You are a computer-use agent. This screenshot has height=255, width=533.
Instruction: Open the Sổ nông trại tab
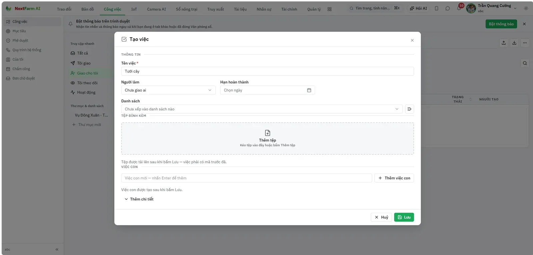[x=187, y=9]
